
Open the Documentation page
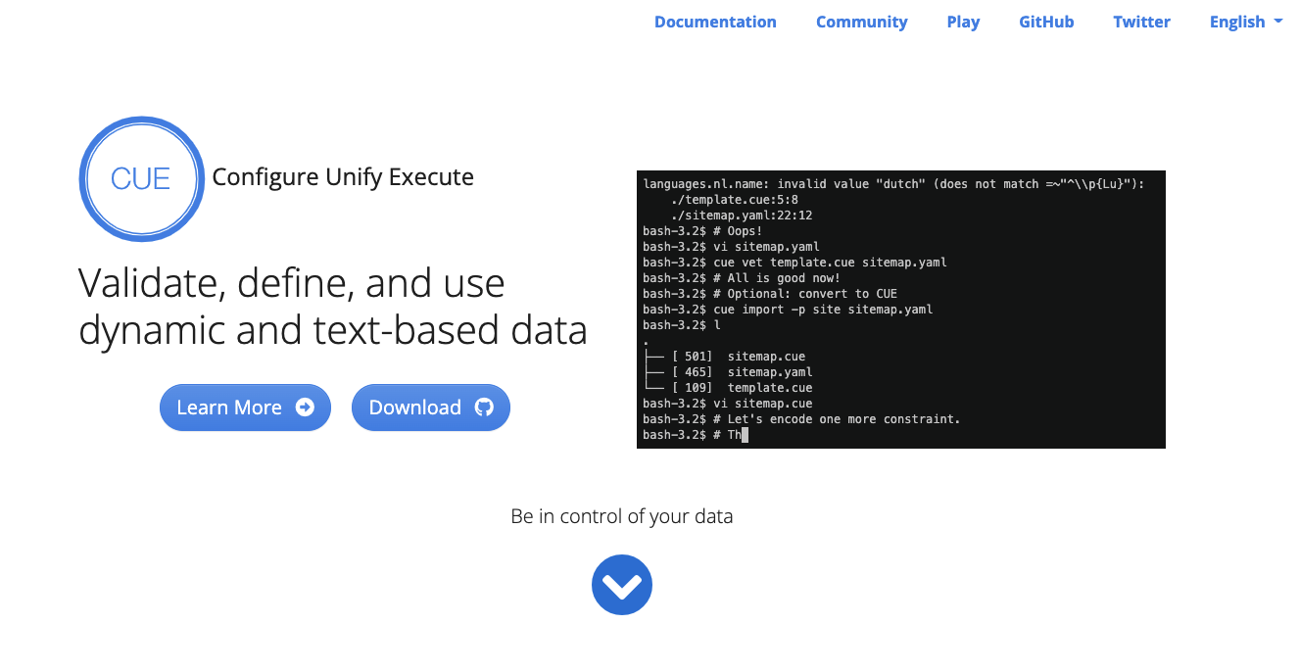point(715,22)
